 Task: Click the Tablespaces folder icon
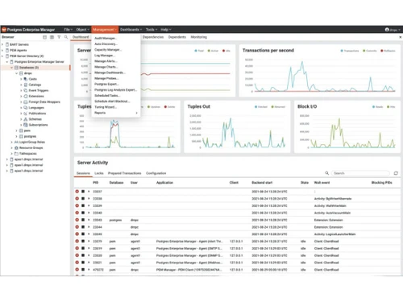16,154
